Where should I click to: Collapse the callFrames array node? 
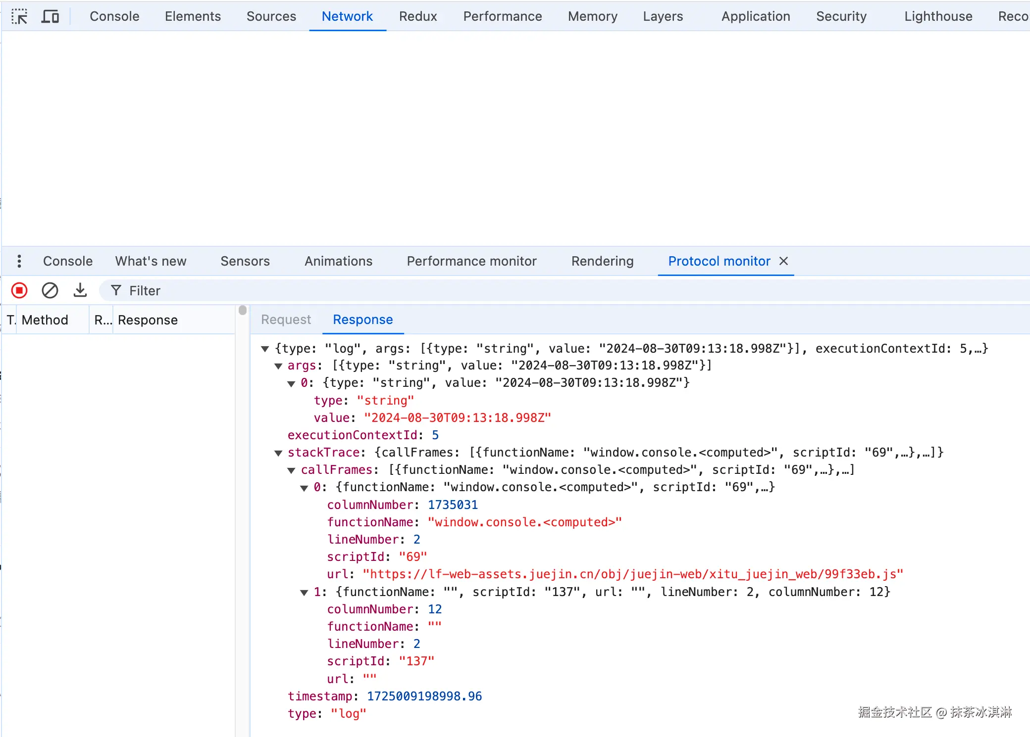coord(291,470)
